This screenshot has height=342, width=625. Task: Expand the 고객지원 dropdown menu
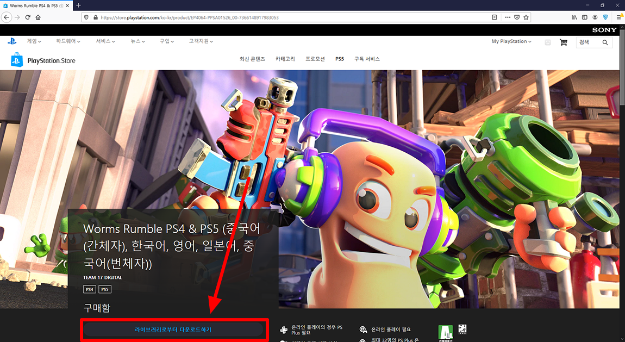[201, 41]
